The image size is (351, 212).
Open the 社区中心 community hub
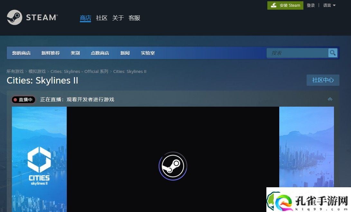pos(323,80)
